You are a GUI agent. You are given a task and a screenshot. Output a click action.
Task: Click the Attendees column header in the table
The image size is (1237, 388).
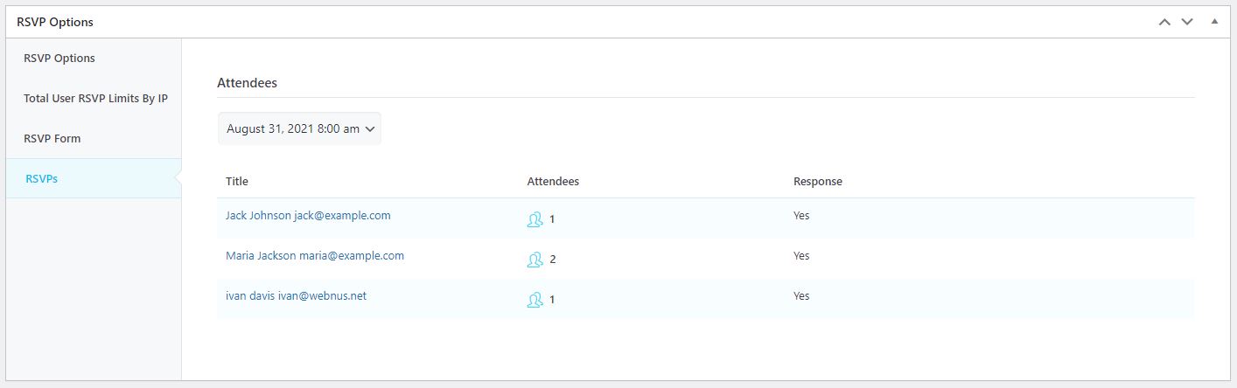[x=553, y=182]
